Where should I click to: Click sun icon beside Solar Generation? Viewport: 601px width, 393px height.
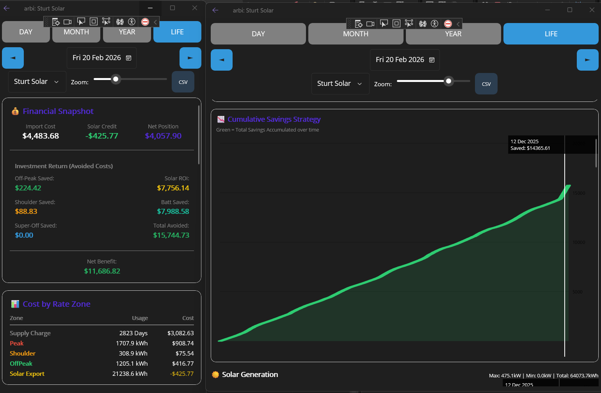[x=215, y=375]
